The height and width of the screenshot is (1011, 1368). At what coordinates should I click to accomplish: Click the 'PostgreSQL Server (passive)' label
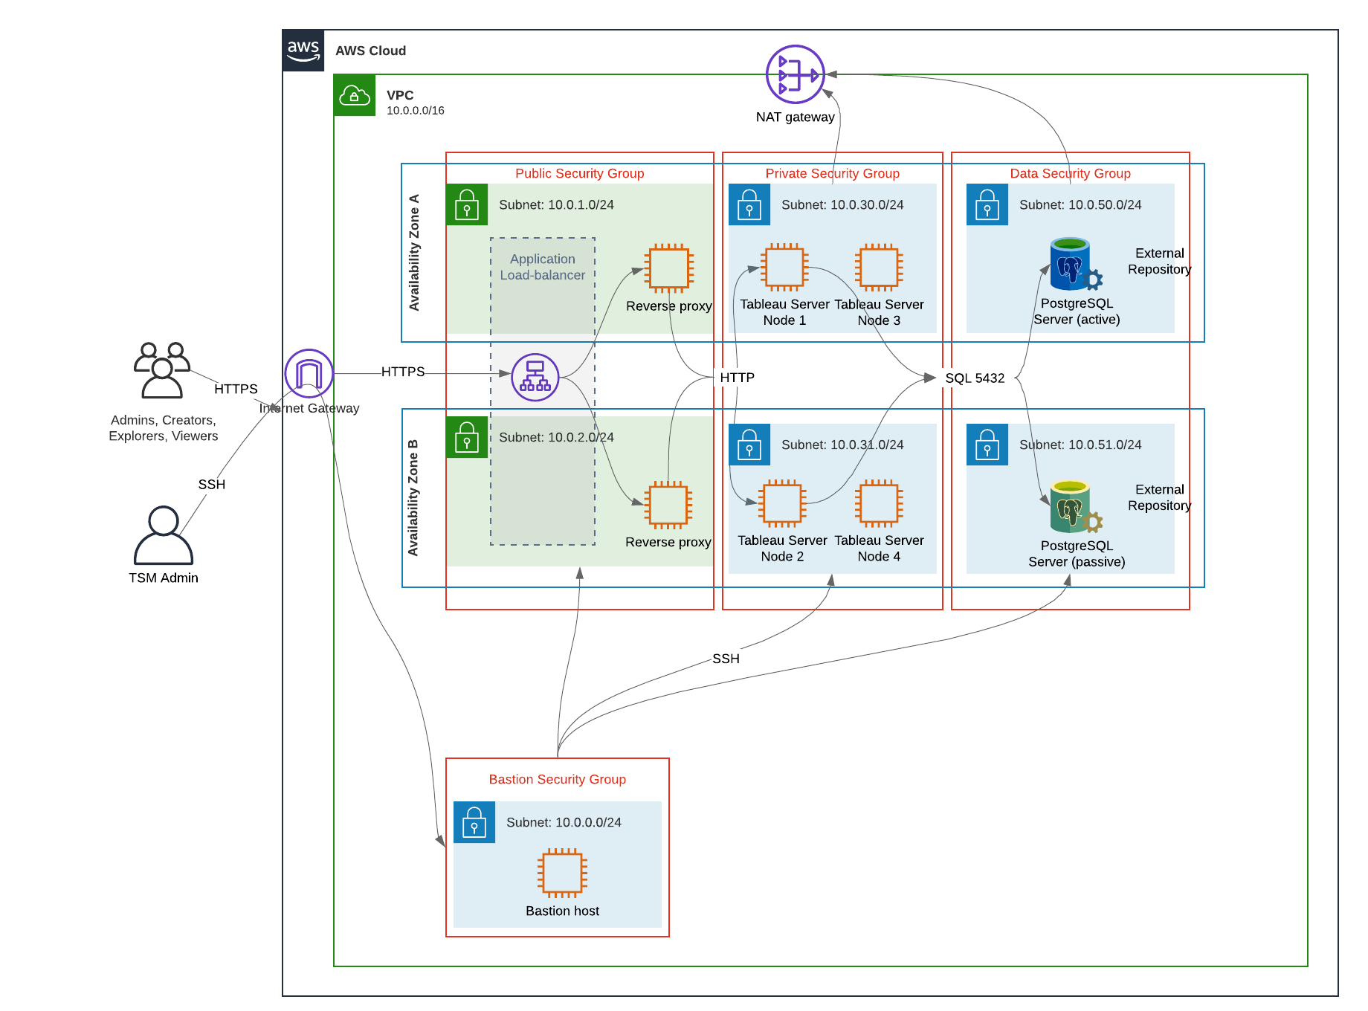[x=1077, y=554]
